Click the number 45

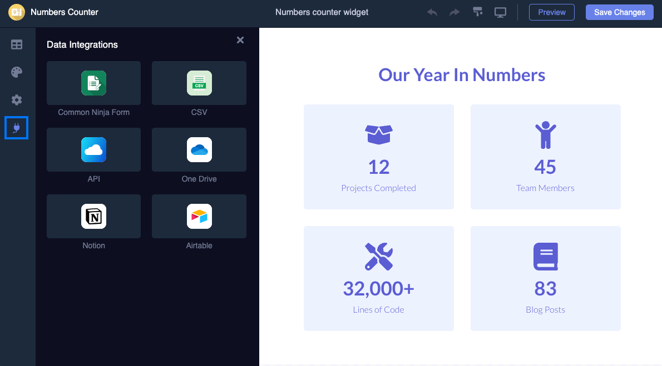click(x=546, y=167)
